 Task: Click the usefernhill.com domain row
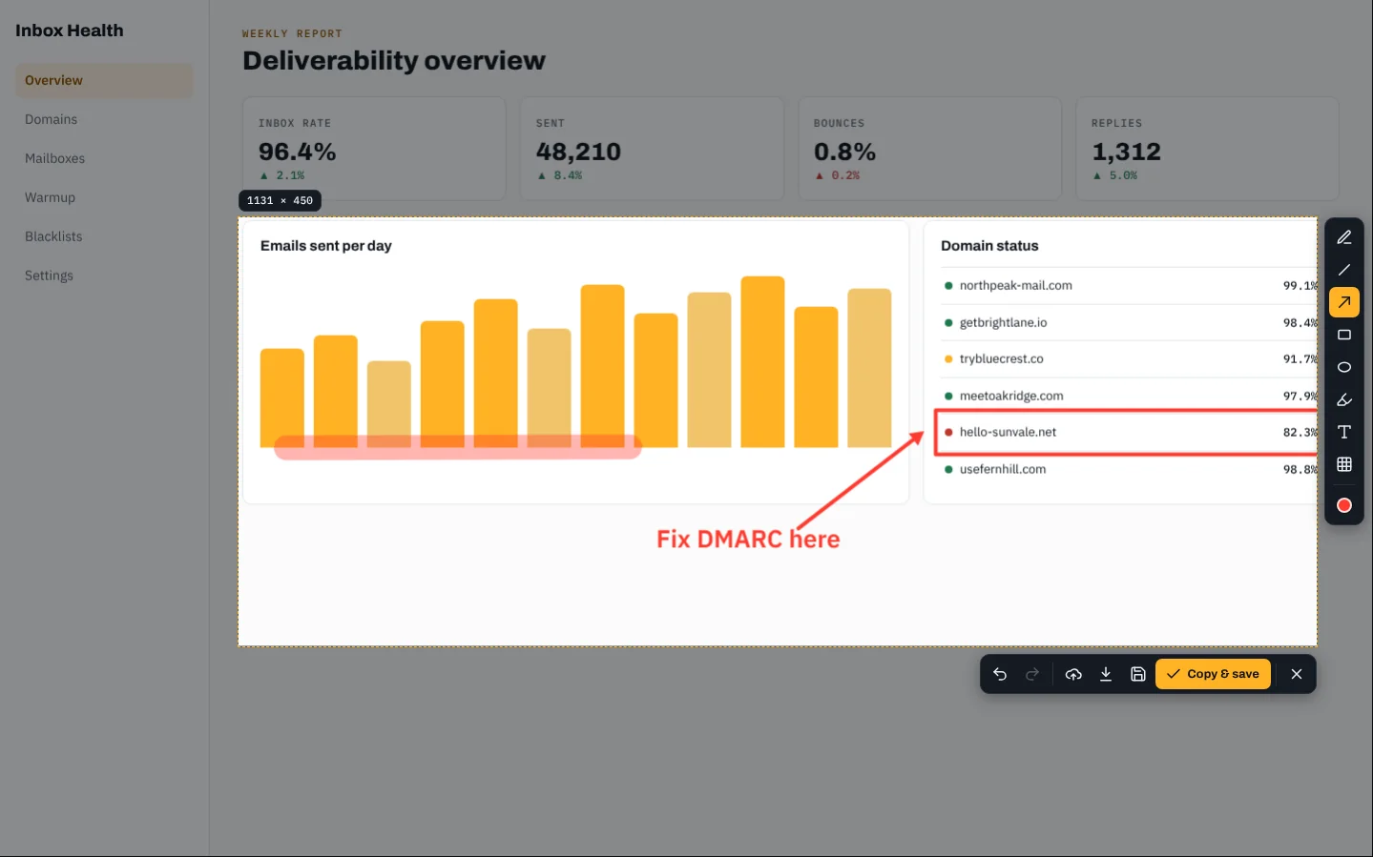(x=1130, y=469)
